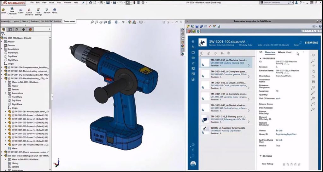Switch to the Sketch tab
The height and width of the screenshot is (172, 323).
[x=25, y=21]
